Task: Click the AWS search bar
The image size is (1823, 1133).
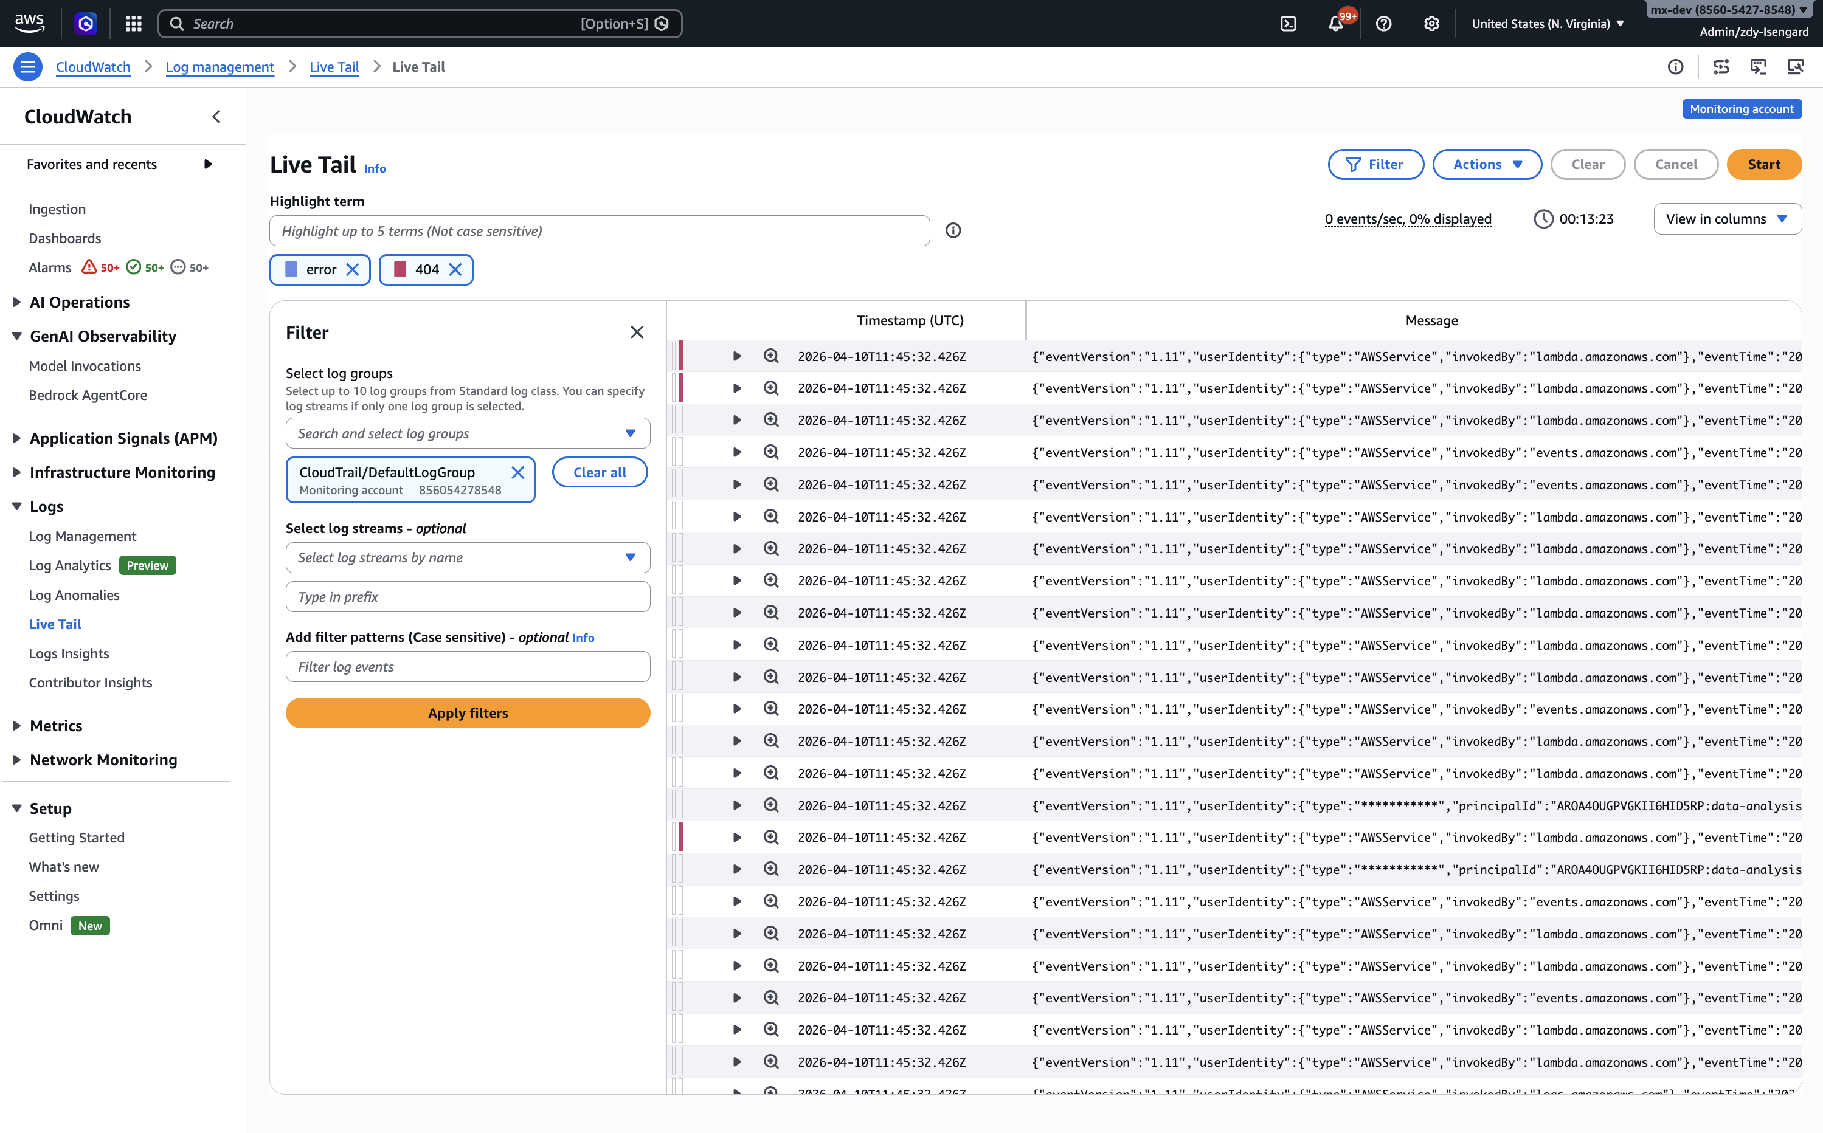Action: [x=420, y=24]
